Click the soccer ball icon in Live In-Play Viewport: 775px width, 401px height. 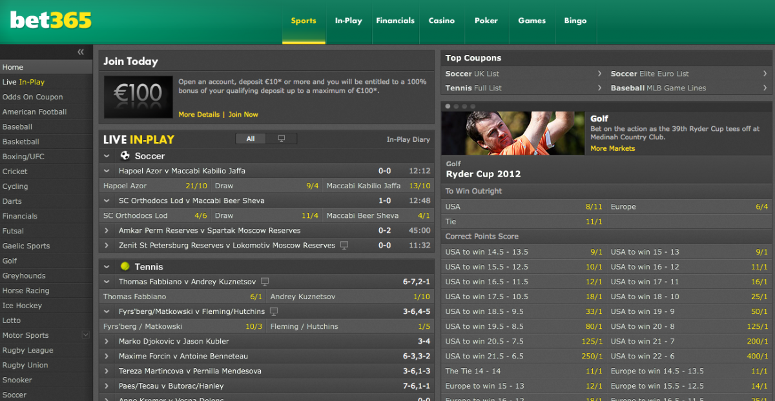[125, 155]
